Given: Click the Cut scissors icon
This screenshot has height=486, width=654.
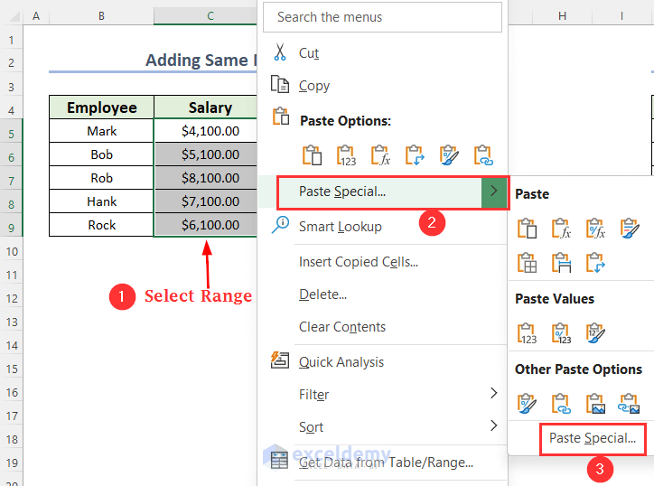Looking at the screenshot, I should click(280, 52).
